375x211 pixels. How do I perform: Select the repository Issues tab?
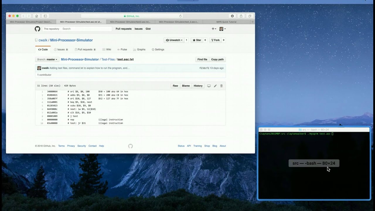pos(61,50)
